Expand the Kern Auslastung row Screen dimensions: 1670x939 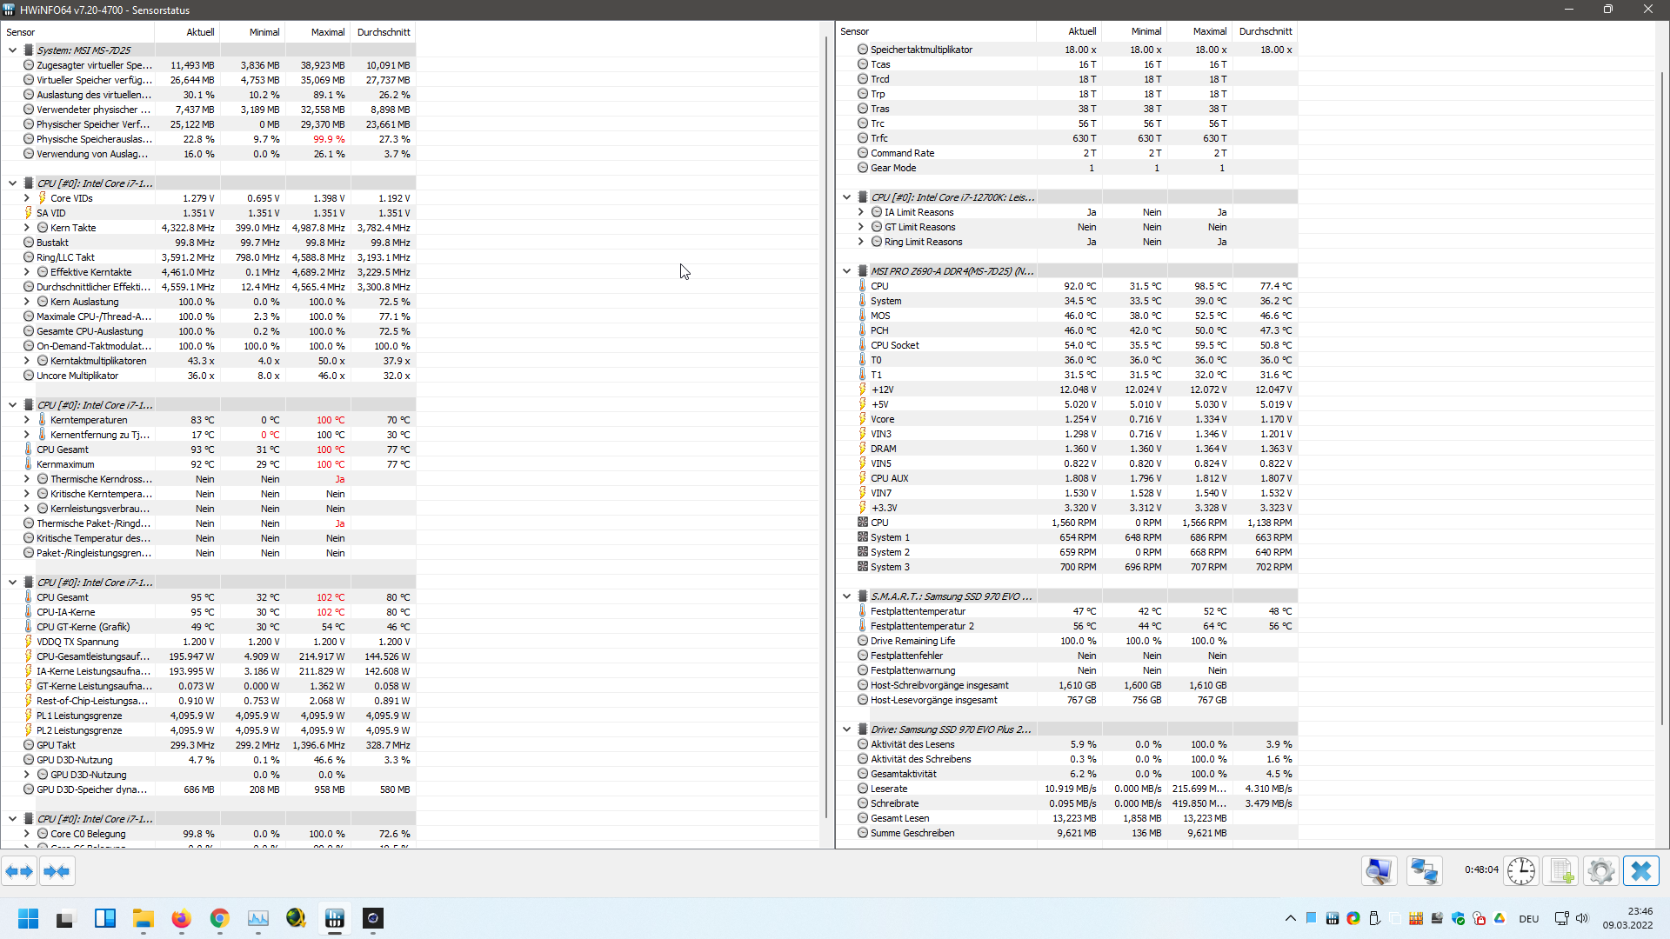[27, 302]
